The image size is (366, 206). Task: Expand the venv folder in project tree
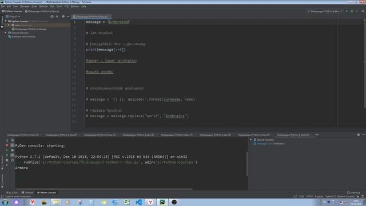tap(9, 25)
